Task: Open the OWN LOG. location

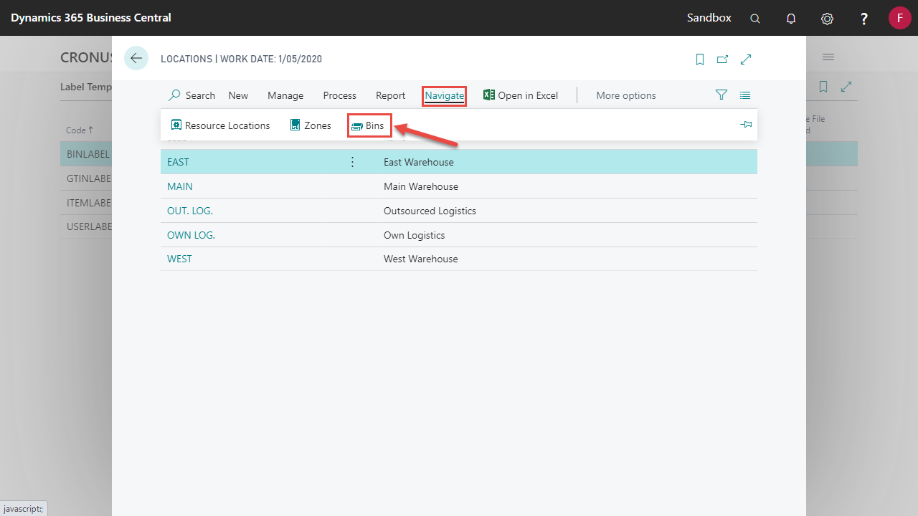Action: tap(191, 235)
